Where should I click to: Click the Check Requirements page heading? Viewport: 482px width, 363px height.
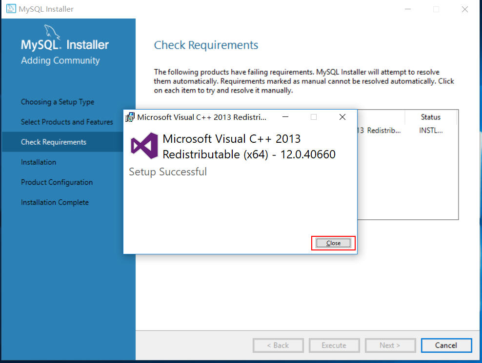[206, 45]
